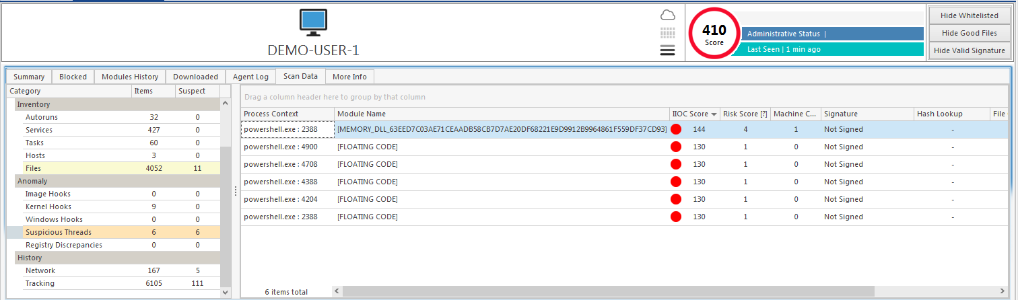Collapse the Anomaly category group
The height and width of the screenshot is (300, 1018).
click(x=118, y=181)
